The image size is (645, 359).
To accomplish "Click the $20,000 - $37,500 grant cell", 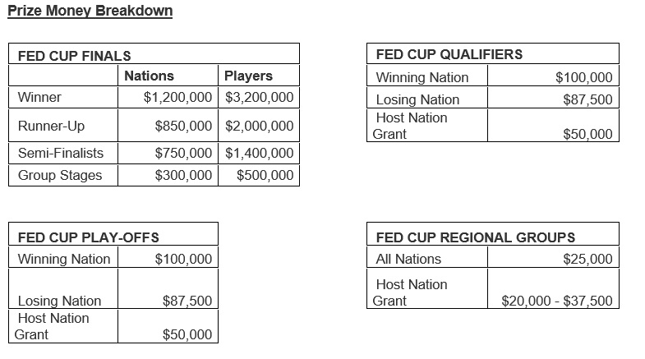I will point(557,301).
